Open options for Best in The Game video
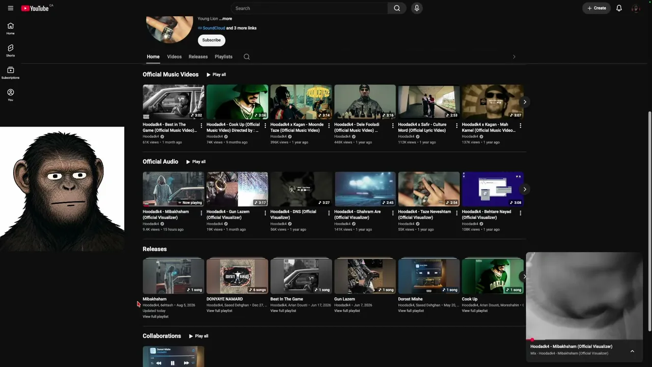Viewport: 652px width, 367px height. (201, 125)
